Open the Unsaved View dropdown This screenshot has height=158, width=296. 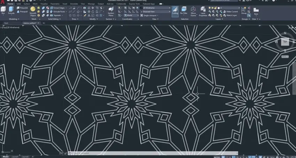(x=155, y=12)
